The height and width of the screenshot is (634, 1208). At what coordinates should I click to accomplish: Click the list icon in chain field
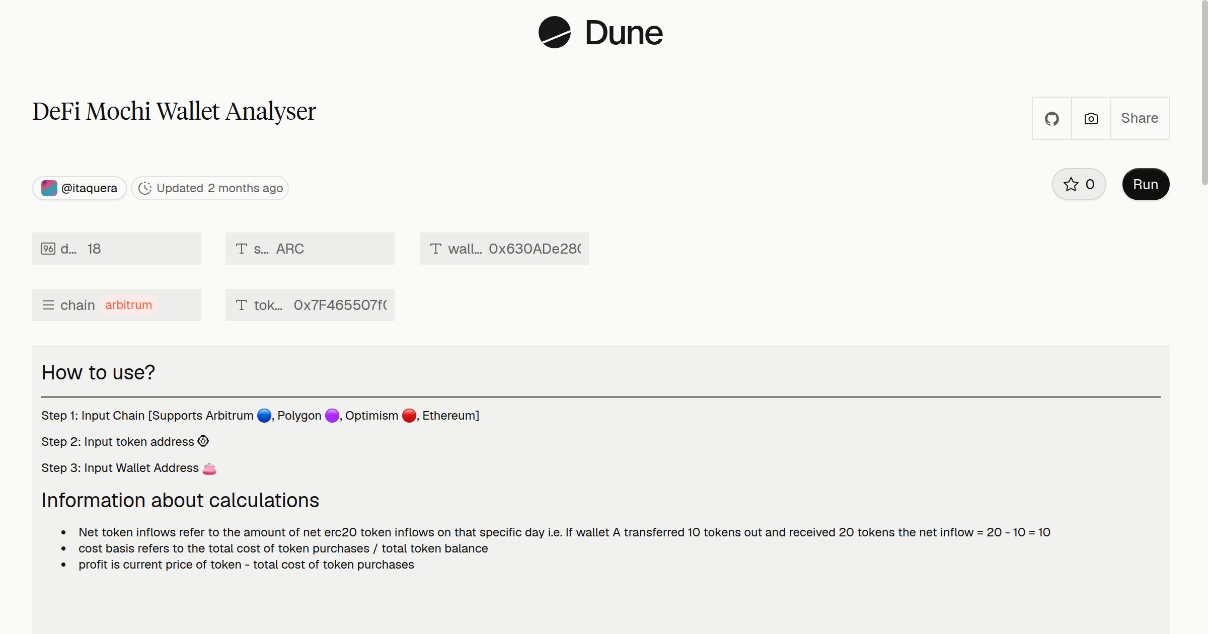48,305
